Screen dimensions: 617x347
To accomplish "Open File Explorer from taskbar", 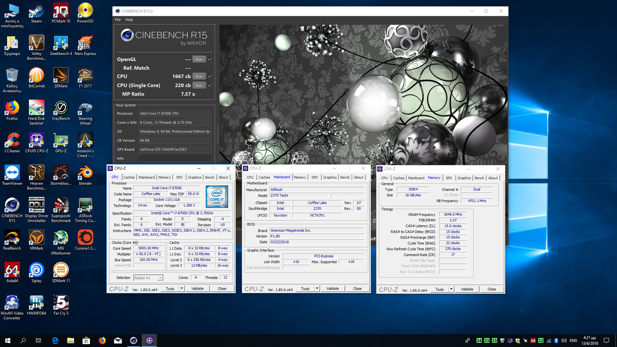I will 70,340.
